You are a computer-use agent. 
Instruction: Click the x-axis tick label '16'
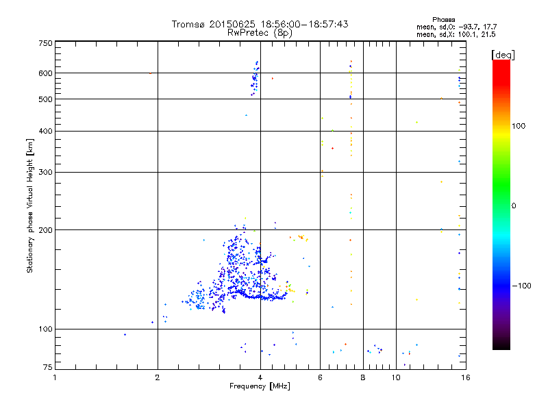tap(466, 377)
